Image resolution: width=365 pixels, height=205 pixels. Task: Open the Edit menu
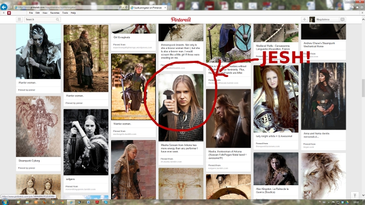(x=38, y=13)
